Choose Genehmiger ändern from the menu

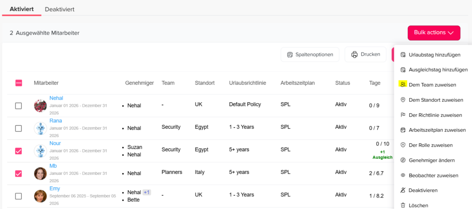coord(432,160)
